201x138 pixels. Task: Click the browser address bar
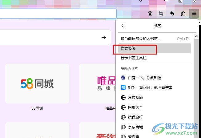[x=58, y=14]
